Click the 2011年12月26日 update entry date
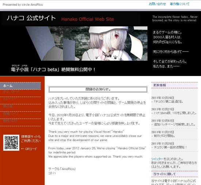This screenshot has width=201, height=185. point(163,98)
